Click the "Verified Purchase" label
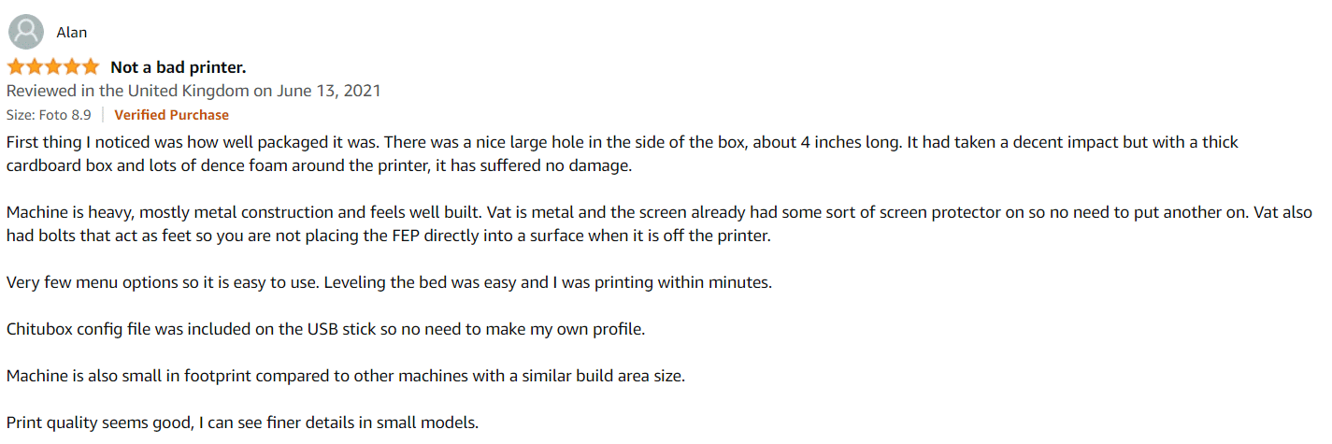1332x444 pixels. [172, 115]
